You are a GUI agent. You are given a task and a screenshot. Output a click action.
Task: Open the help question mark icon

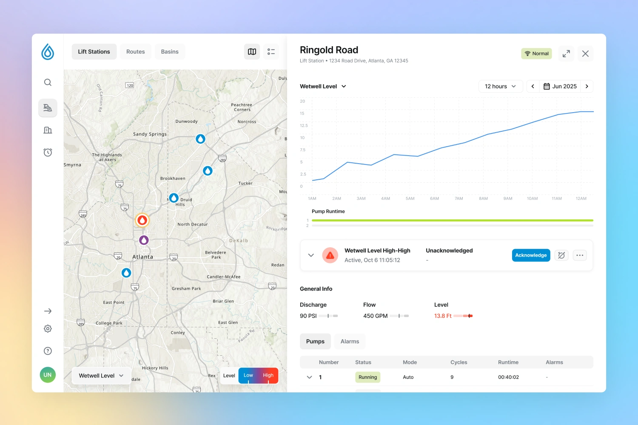pos(48,351)
